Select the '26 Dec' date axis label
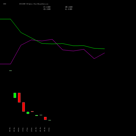This screenshot has width=136, height=136. click(x=40, y=129)
